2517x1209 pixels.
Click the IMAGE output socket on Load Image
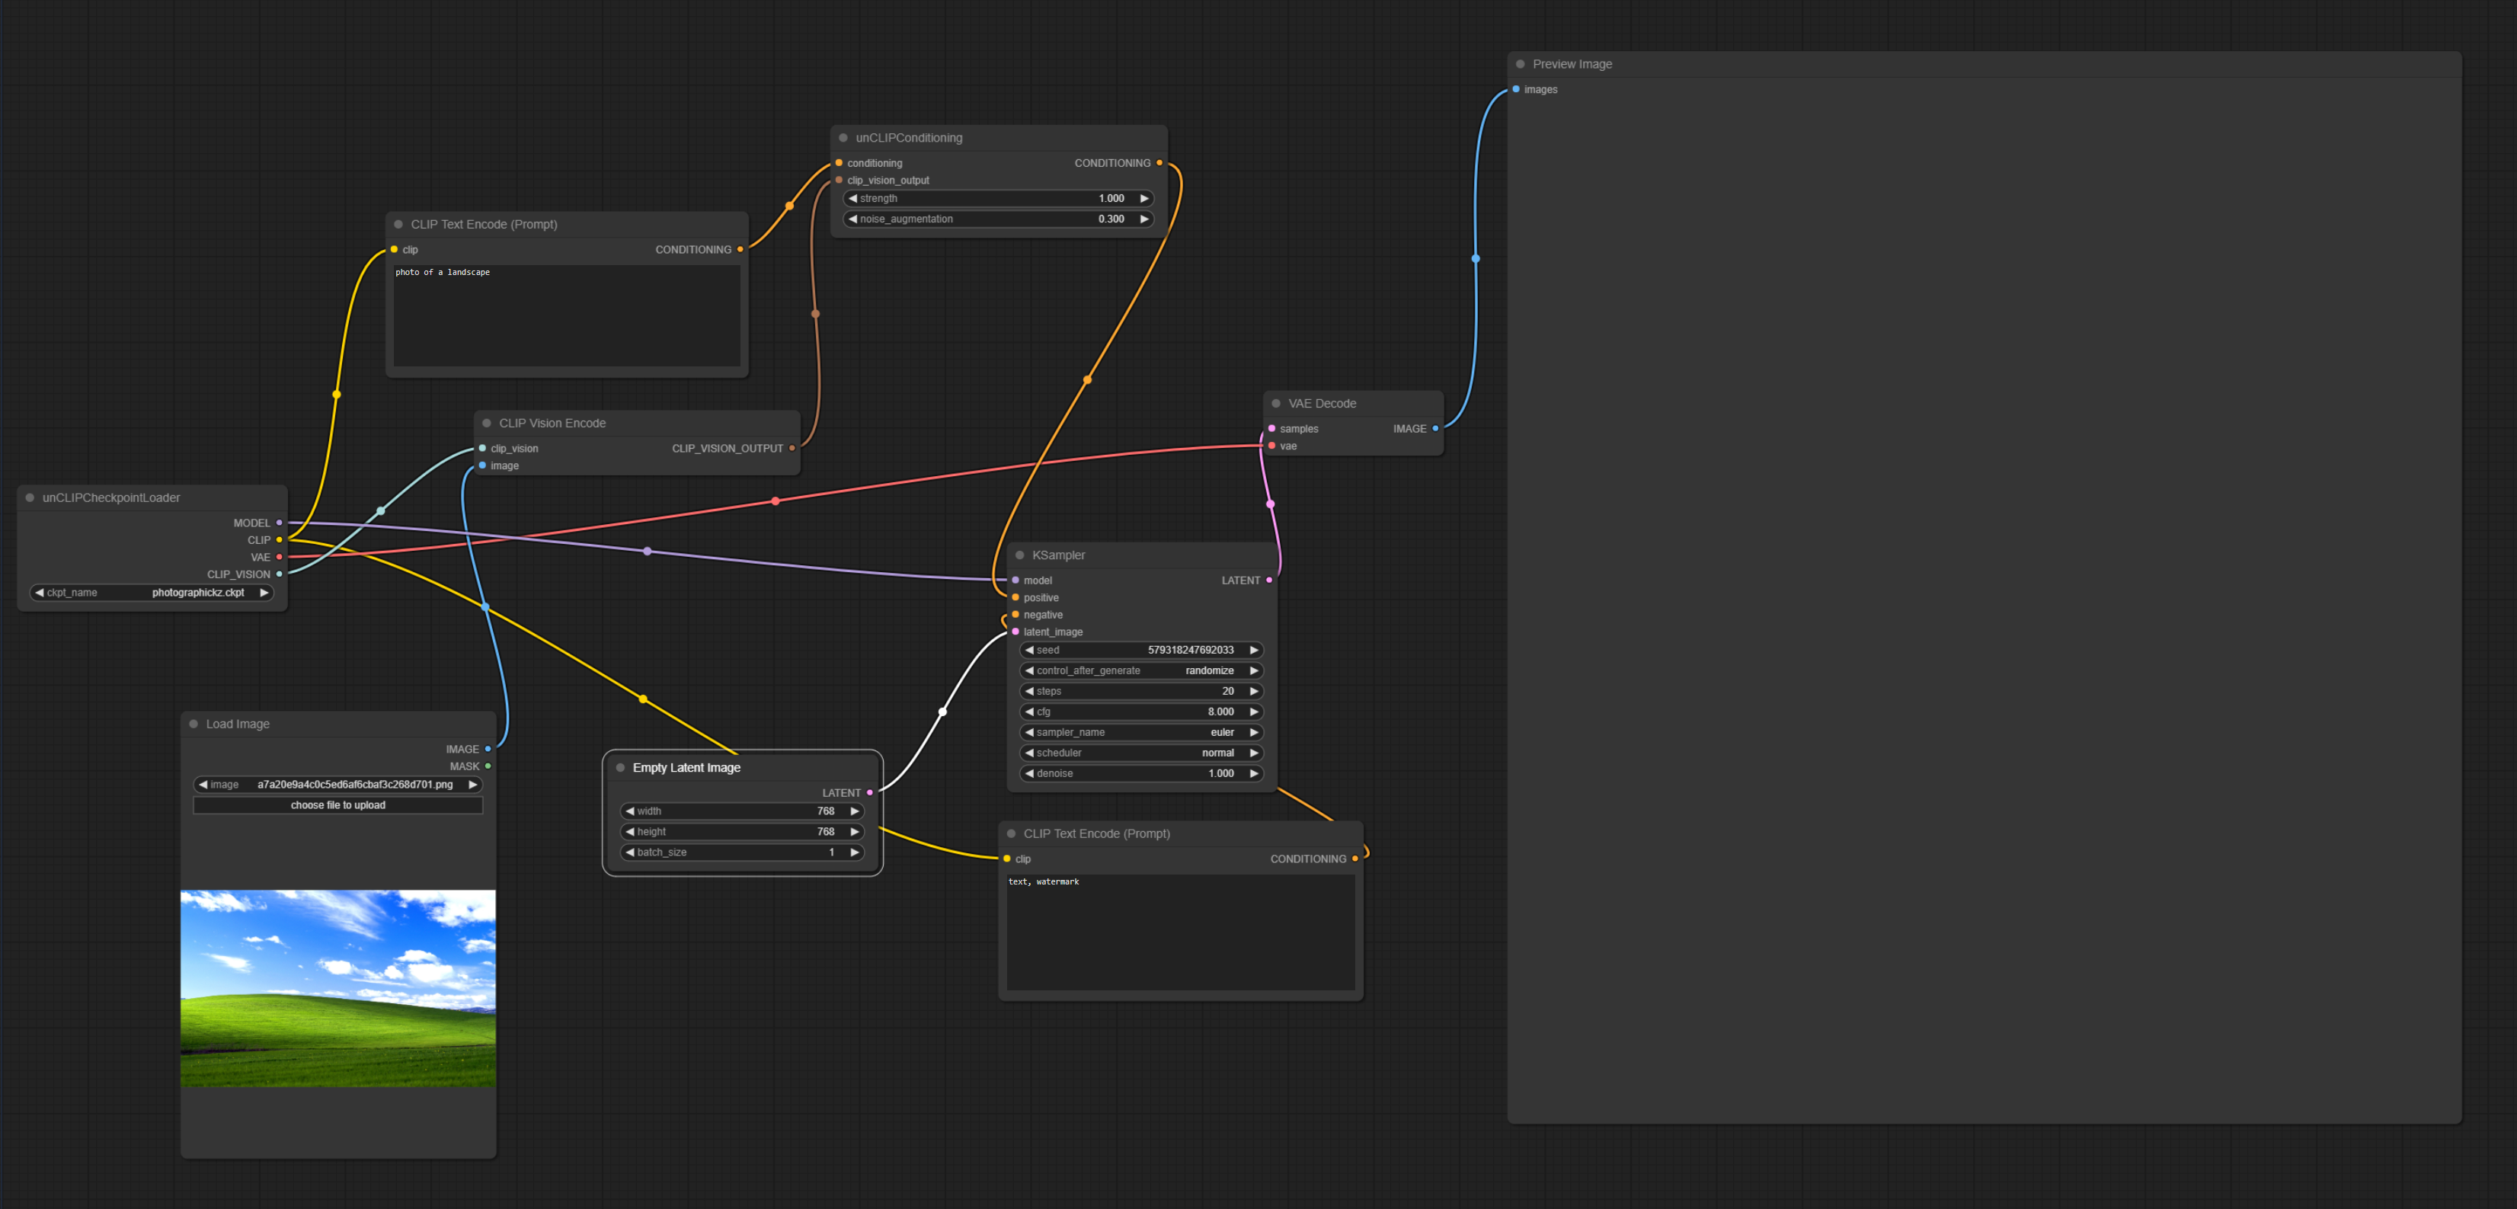pyautogui.click(x=488, y=750)
